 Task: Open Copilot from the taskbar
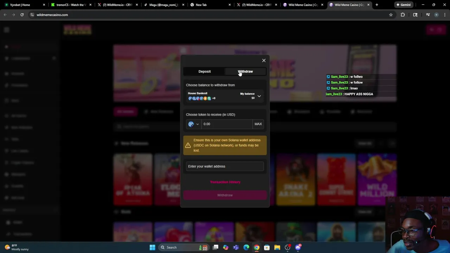coord(226,247)
